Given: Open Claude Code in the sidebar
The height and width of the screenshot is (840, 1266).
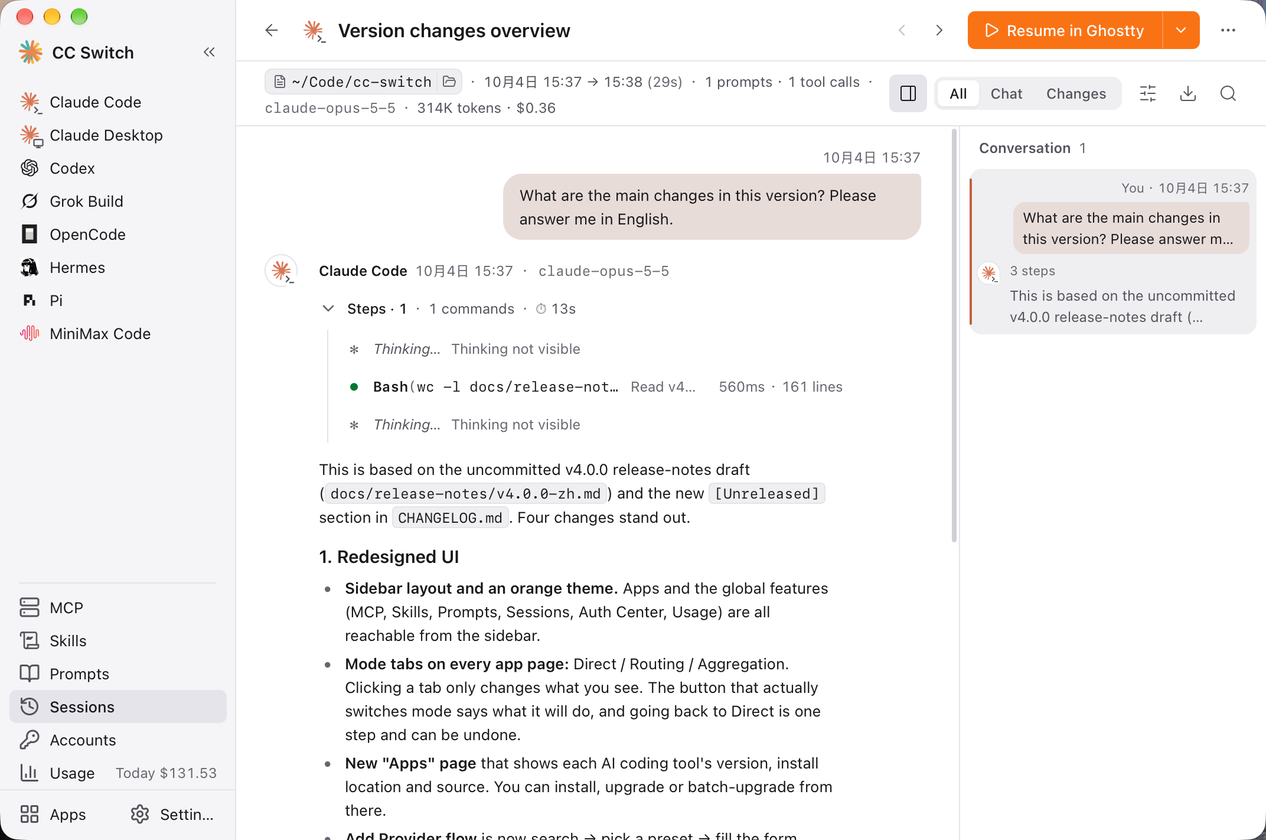Looking at the screenshot, I should pyautogui.click(x=118, y=102).
